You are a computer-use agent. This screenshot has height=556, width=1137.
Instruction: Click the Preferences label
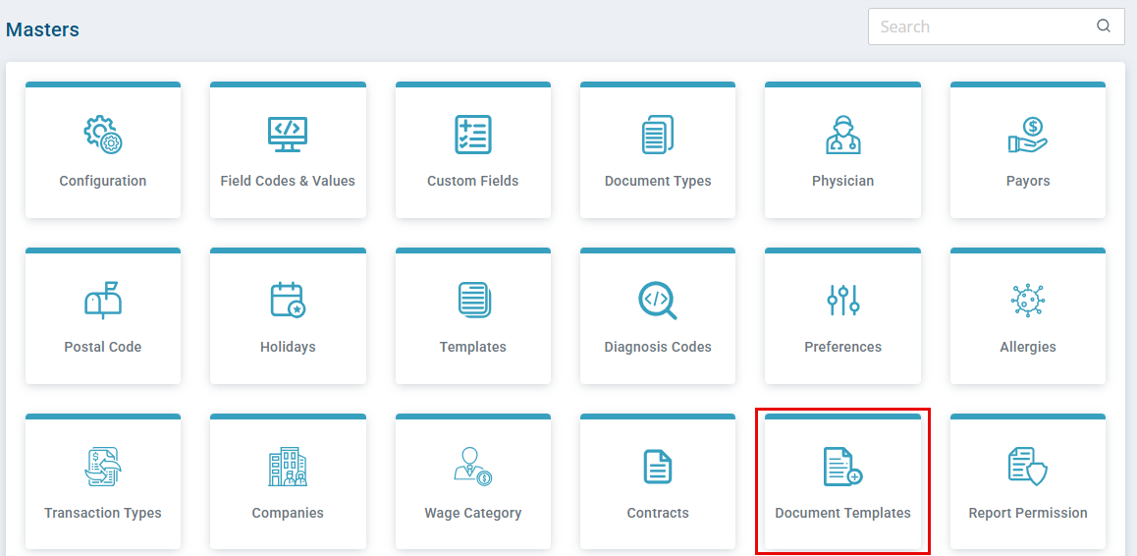tap(842, 347)
